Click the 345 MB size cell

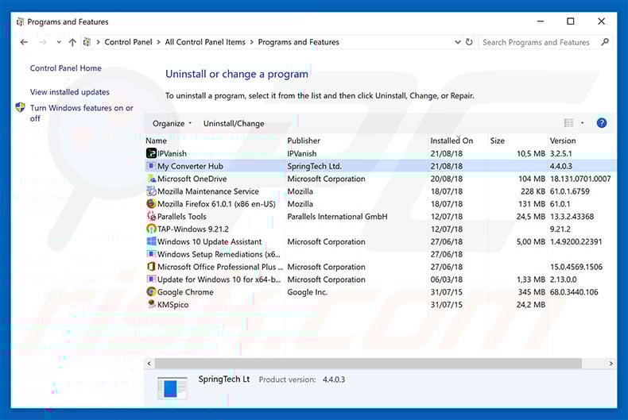532,292
